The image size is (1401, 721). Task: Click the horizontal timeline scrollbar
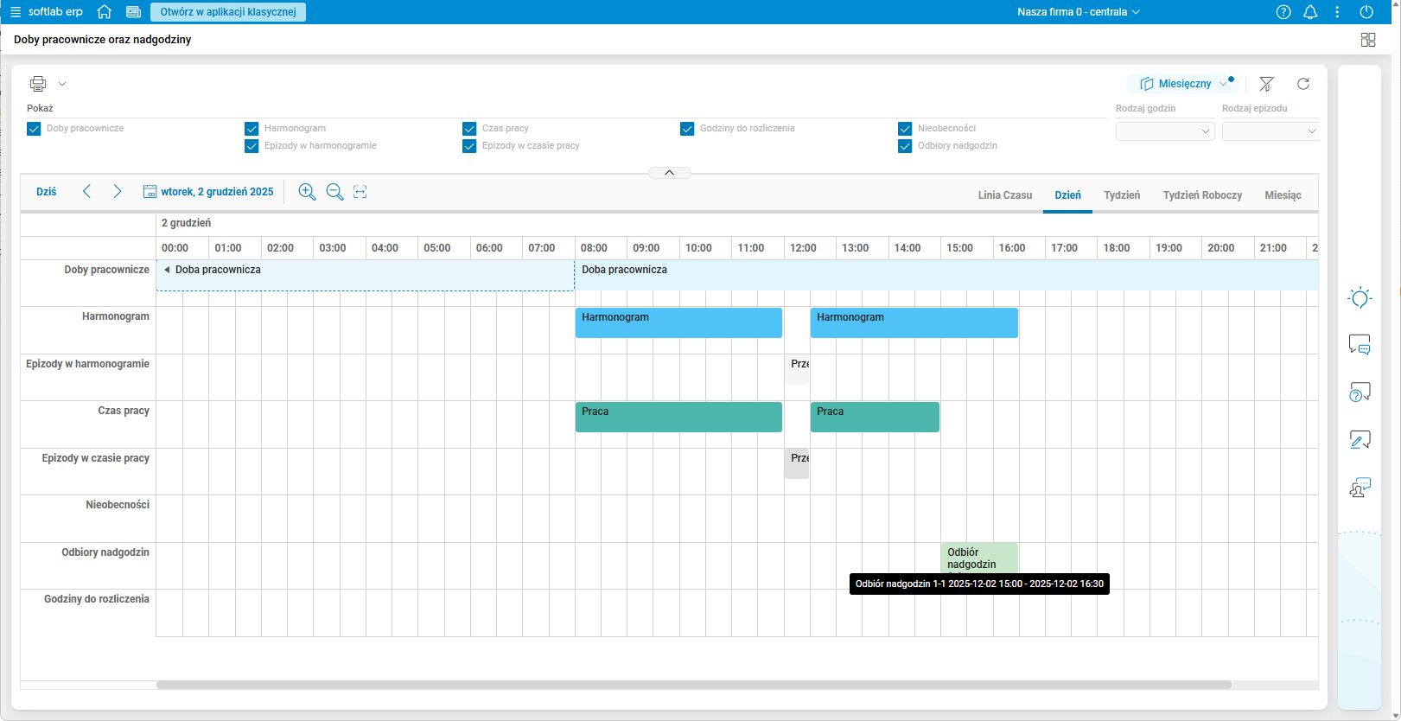click(x=694, y=685)
